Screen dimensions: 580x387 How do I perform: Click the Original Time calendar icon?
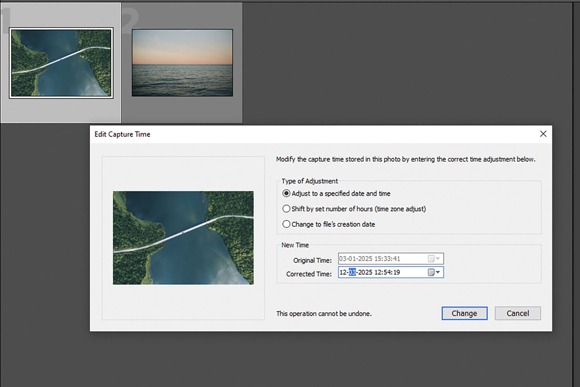431,259
